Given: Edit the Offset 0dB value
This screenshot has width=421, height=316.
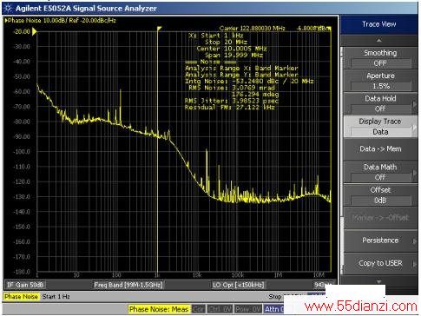Looking at the screenshot, I should [381, 201].
